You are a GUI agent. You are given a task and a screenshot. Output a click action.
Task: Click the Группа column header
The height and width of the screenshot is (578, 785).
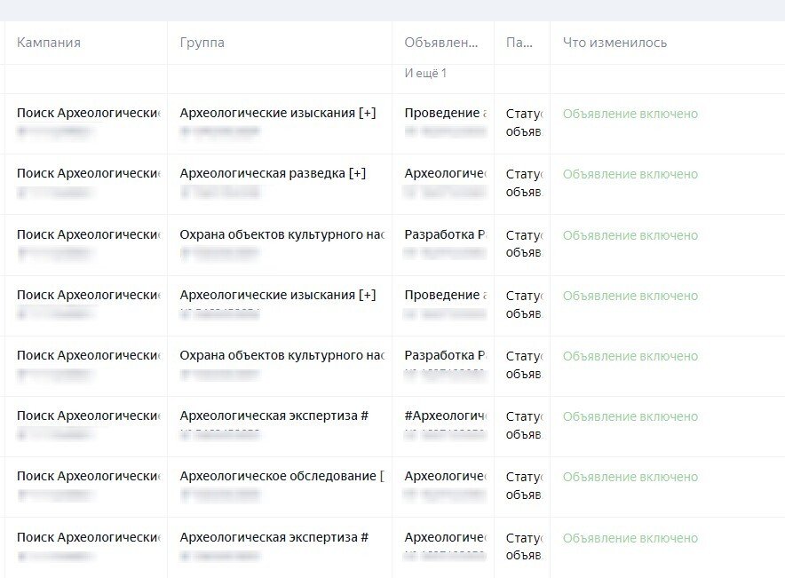[202, 43]
